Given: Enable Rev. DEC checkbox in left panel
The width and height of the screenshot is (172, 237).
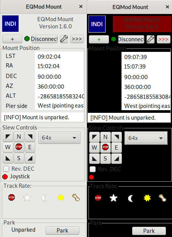Looking at the screenshot, I should (x=6, y=169).
